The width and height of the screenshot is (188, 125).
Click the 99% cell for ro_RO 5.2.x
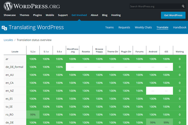[x=33, y=115]
